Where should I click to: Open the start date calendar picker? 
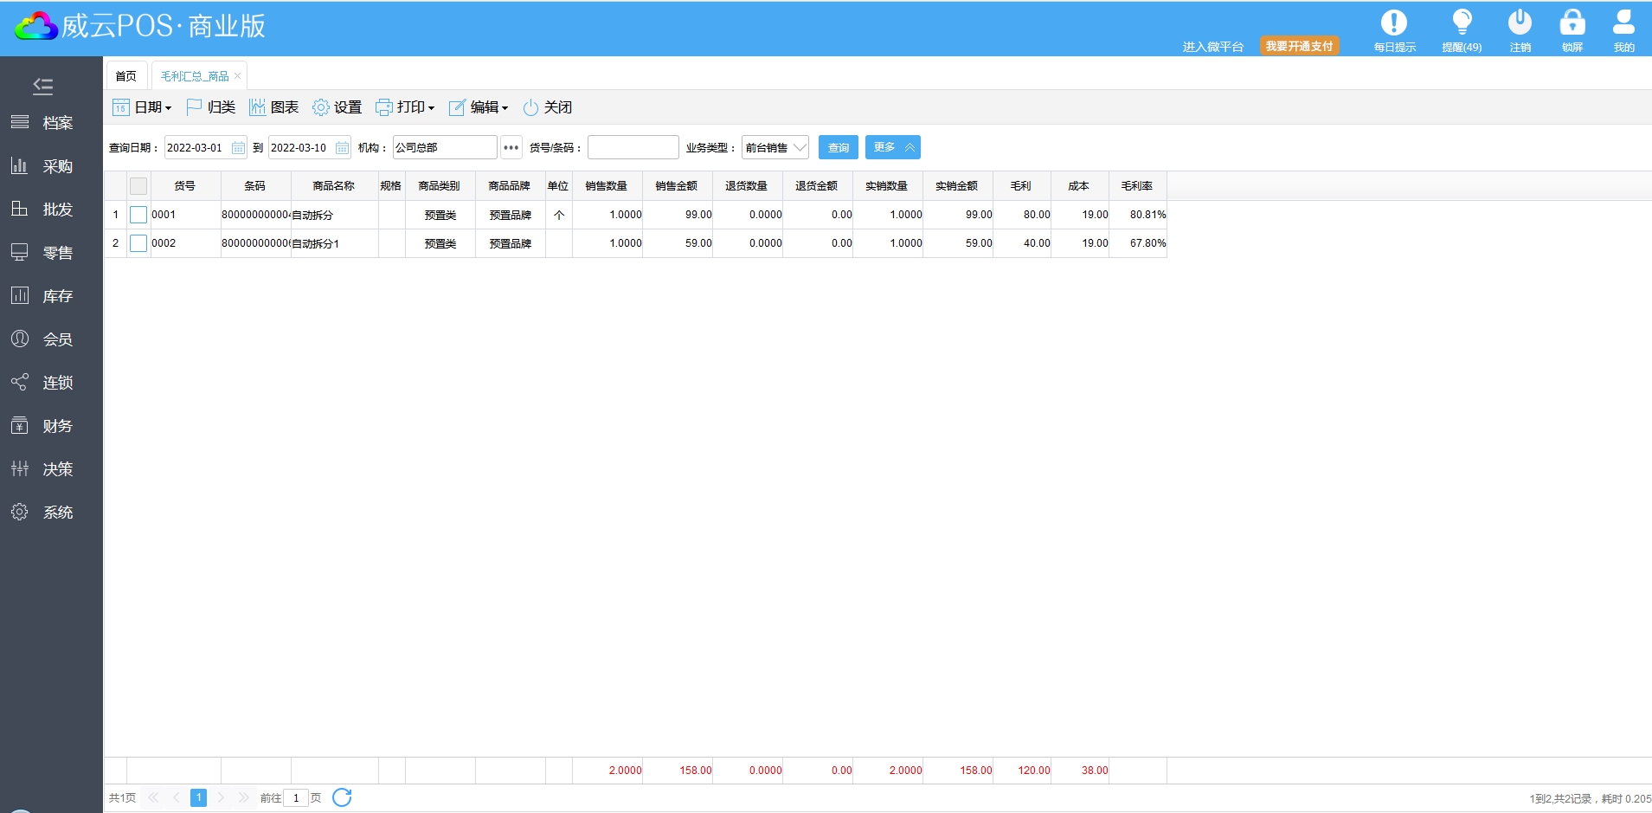(x=238, y=148)
